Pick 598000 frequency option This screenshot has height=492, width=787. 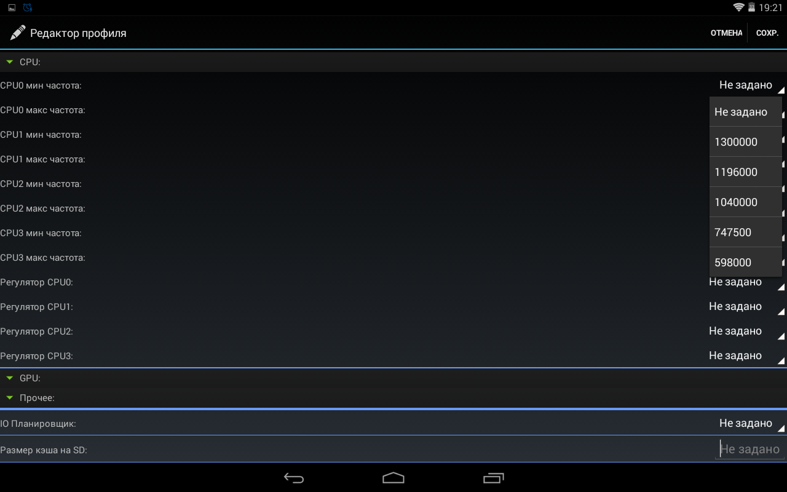[745, 263]
